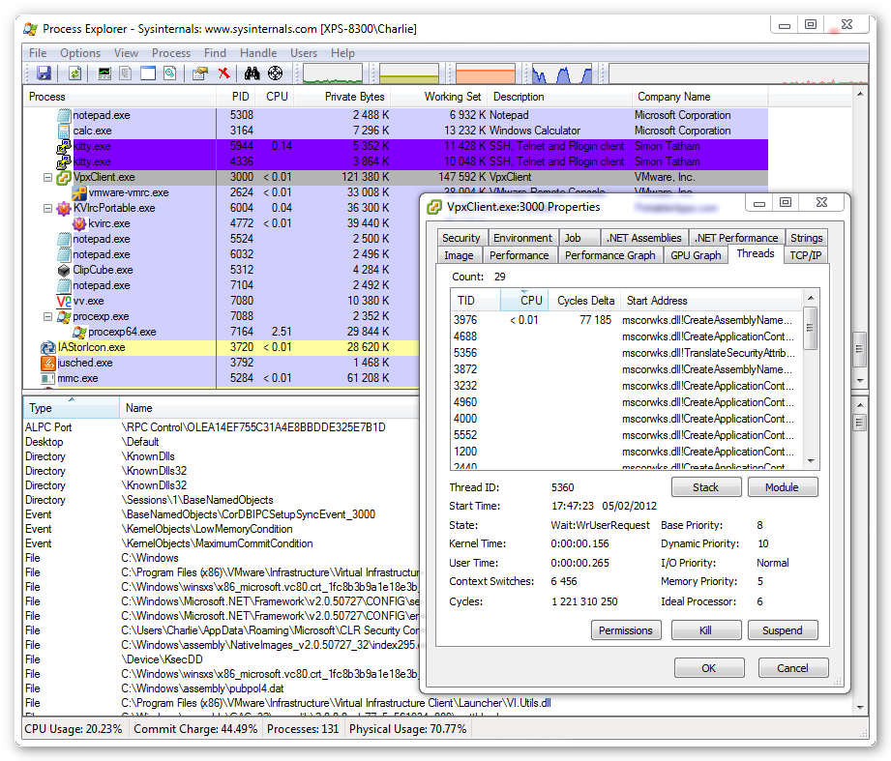Click the Refresh Now toolbar icon
The image size is (891, 761).
(75, 73)
